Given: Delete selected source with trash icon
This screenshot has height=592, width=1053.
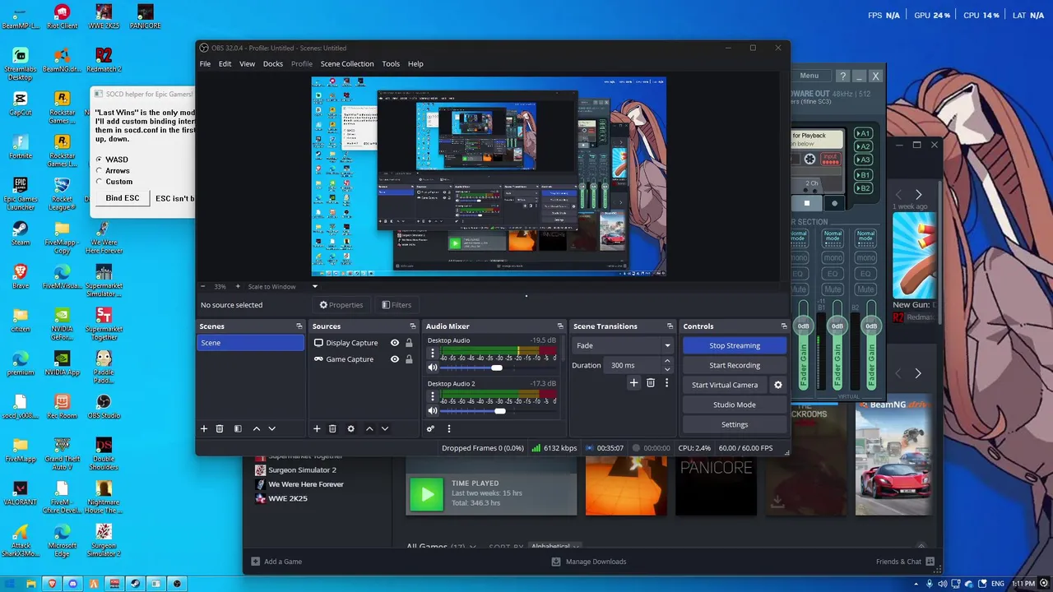Looking at the screenshot, I should click(332, 428).
